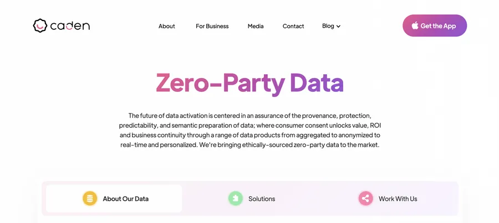Expand the Blog dropdown chevron

coord(338,27)
